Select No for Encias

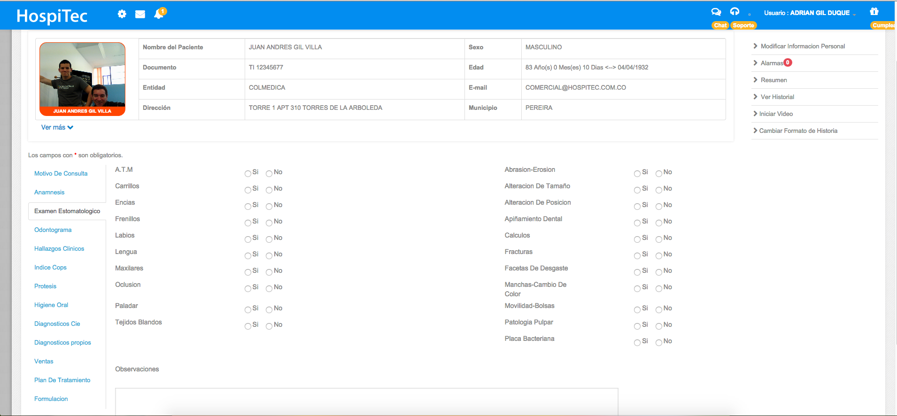pyautogui.click(x=269, y=207)
